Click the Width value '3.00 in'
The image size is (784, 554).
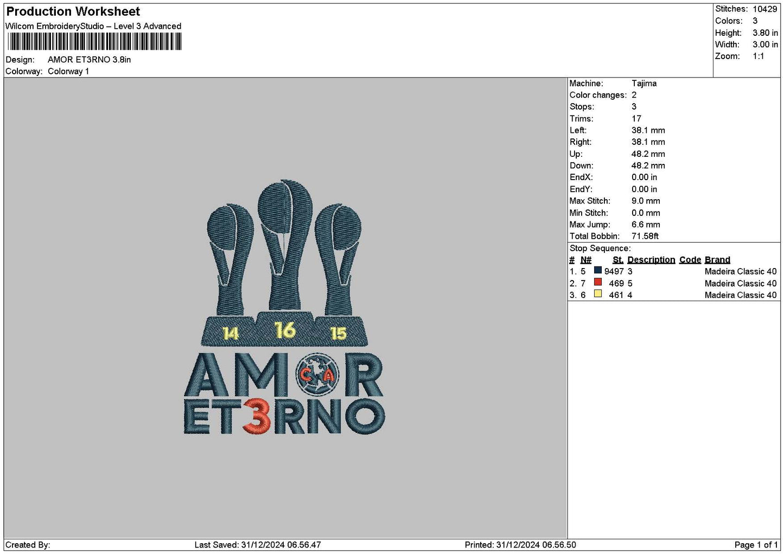coord(765,44)
